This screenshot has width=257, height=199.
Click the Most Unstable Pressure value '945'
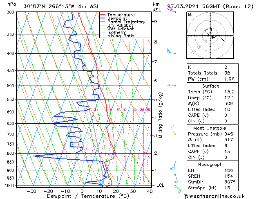228,134
